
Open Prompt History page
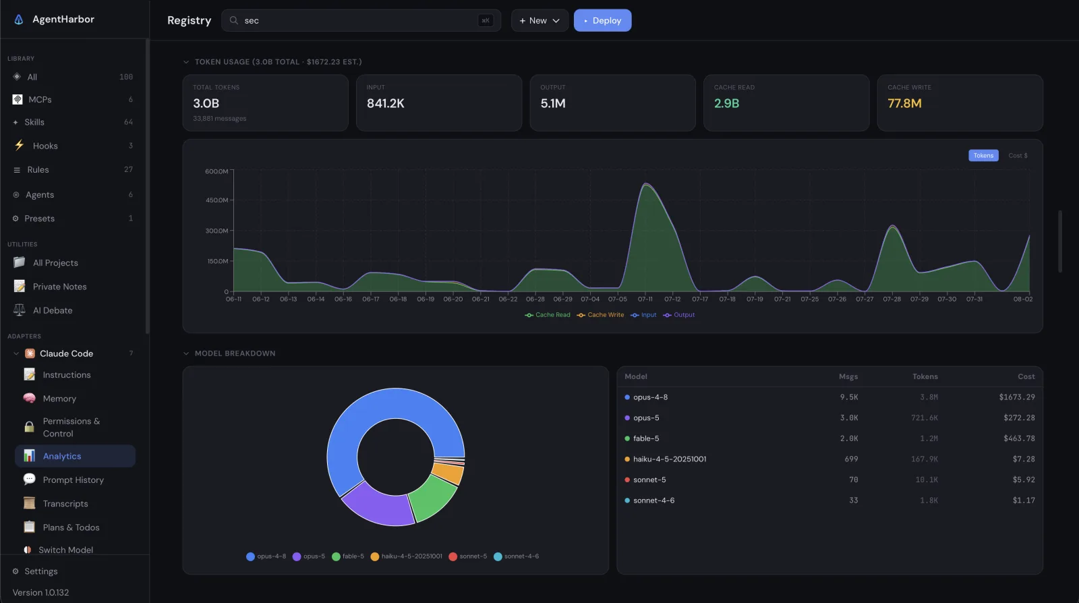tap(75, 480)
